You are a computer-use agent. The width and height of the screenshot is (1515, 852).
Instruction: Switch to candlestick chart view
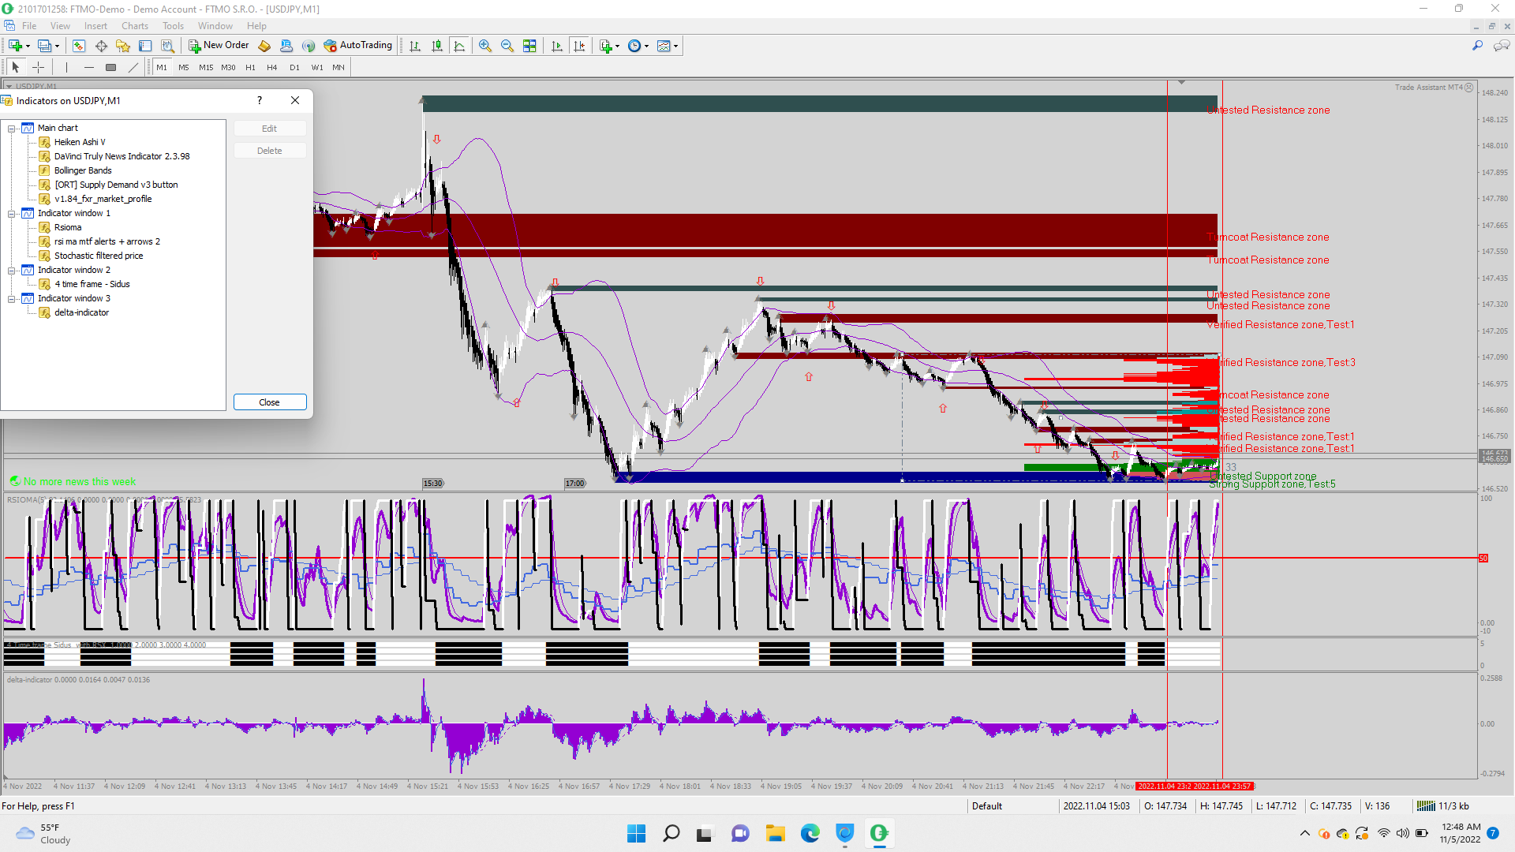(x=437, y=46)
